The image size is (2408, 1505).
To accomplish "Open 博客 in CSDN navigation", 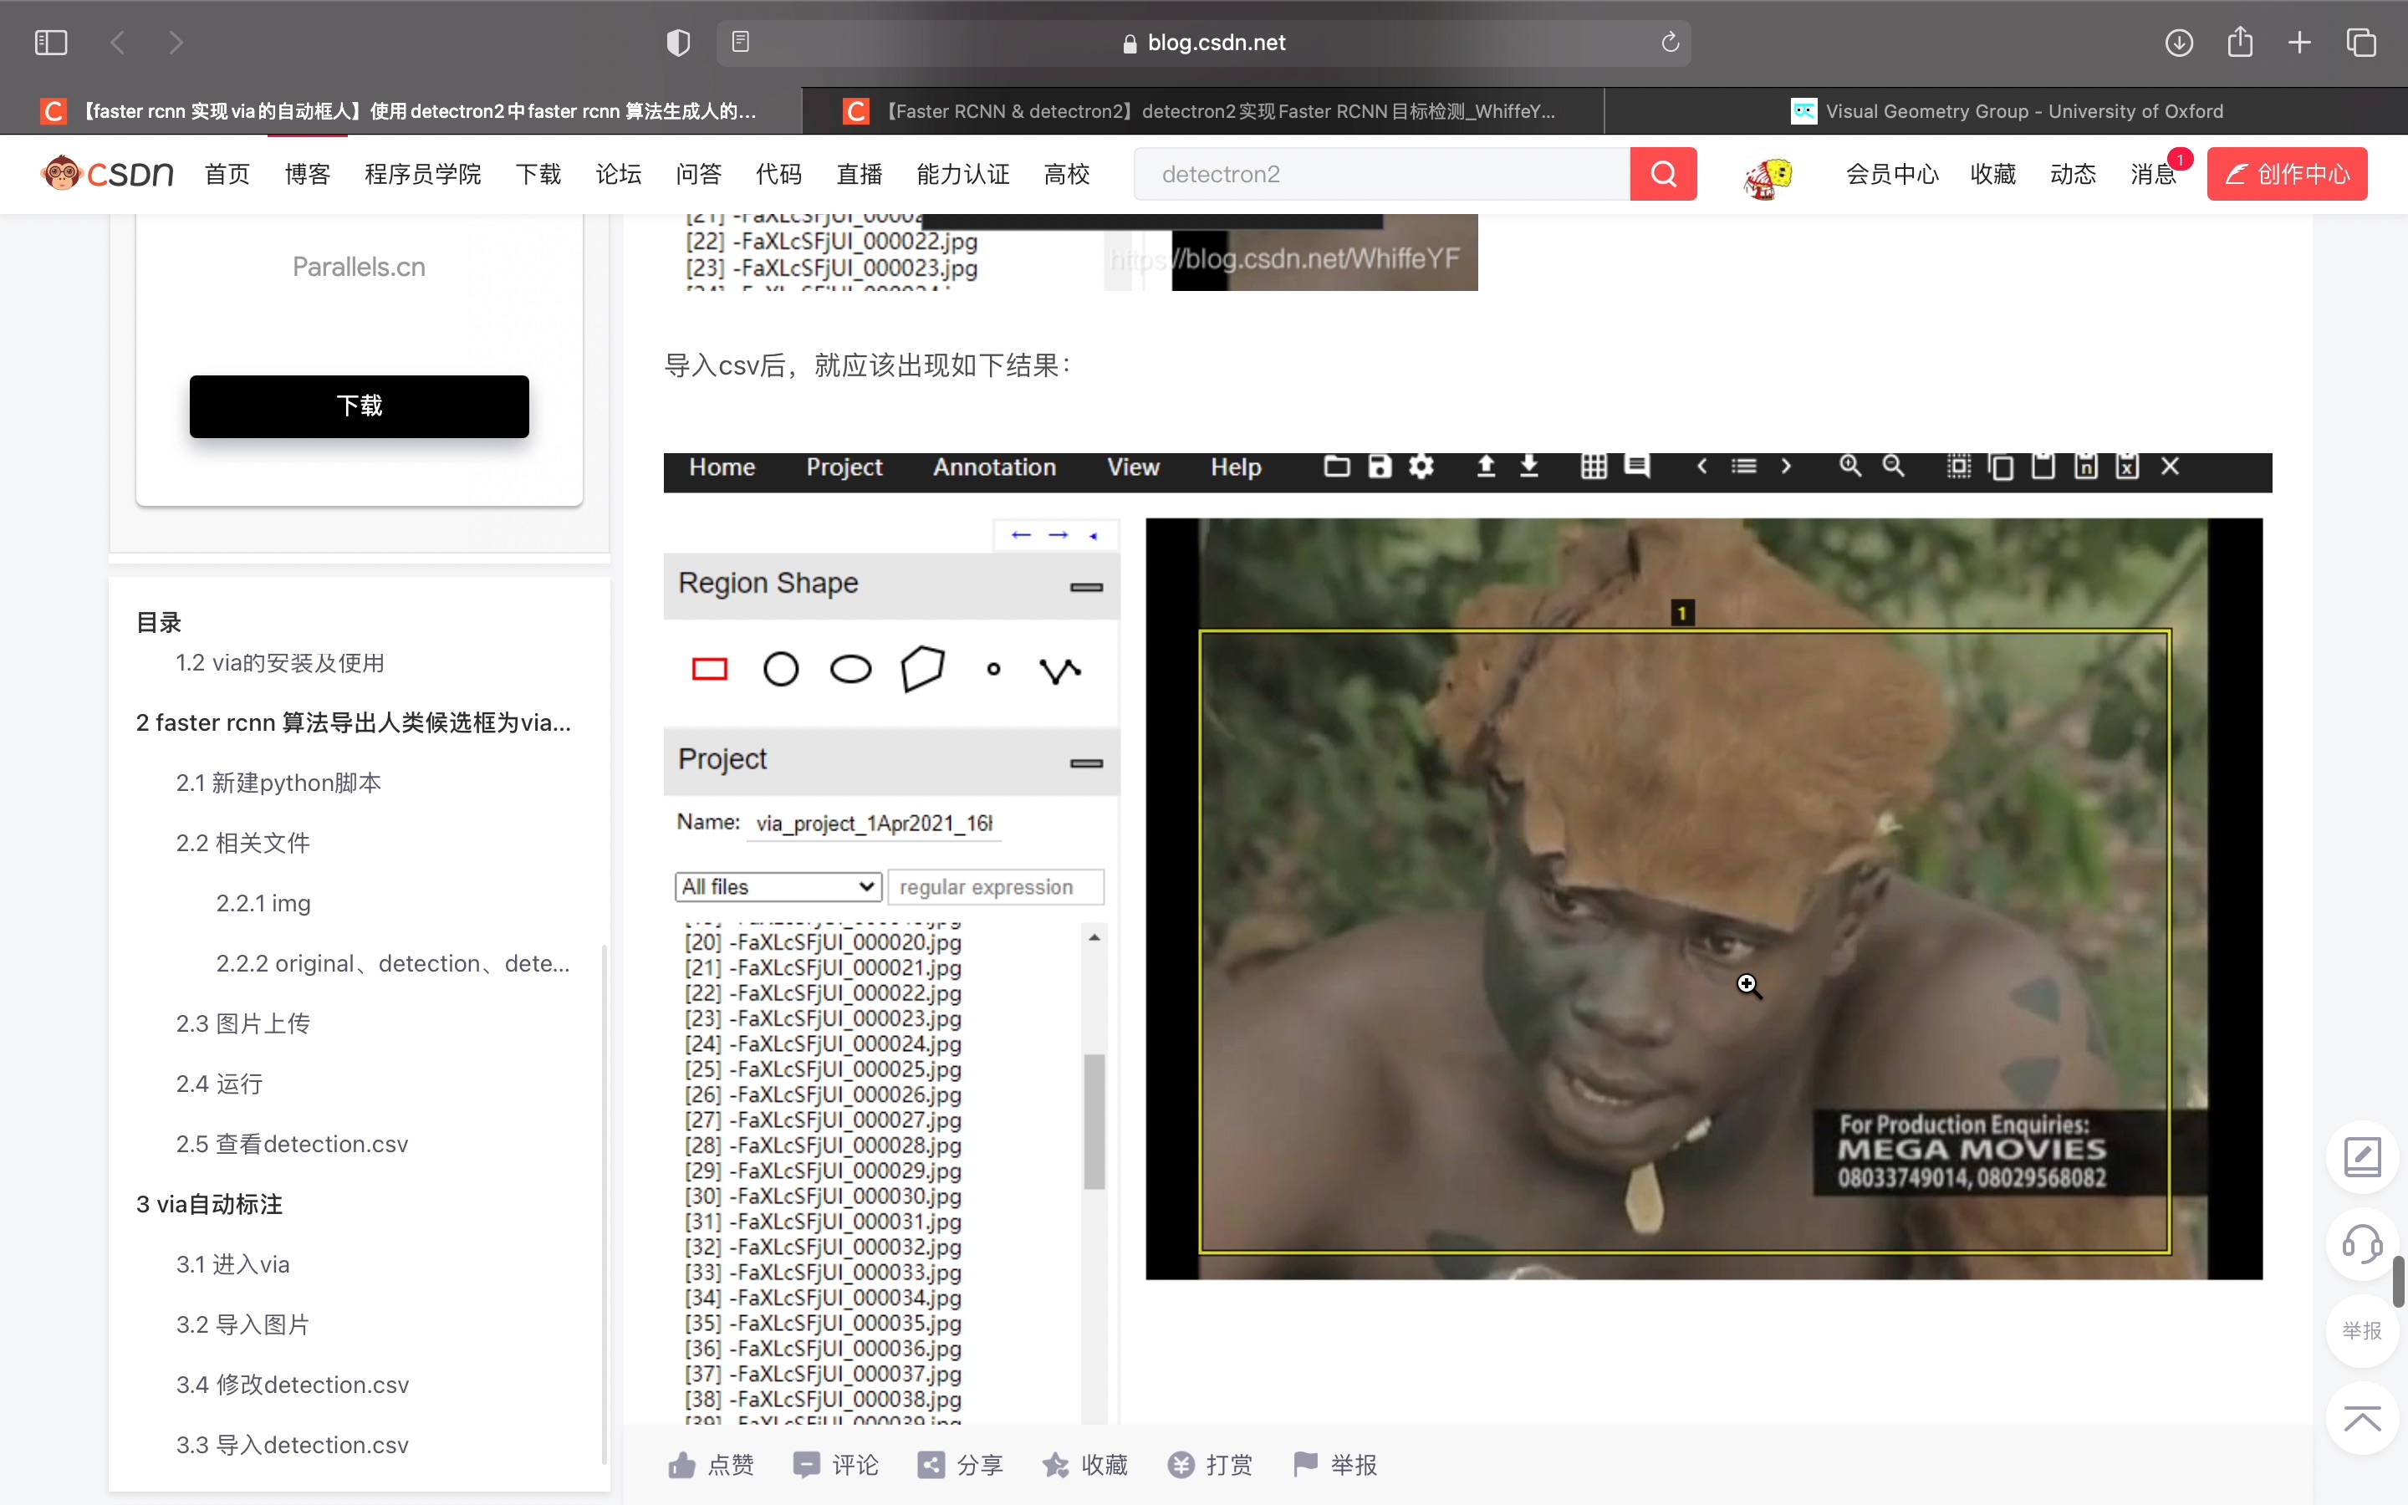I will tap(307, 174).
